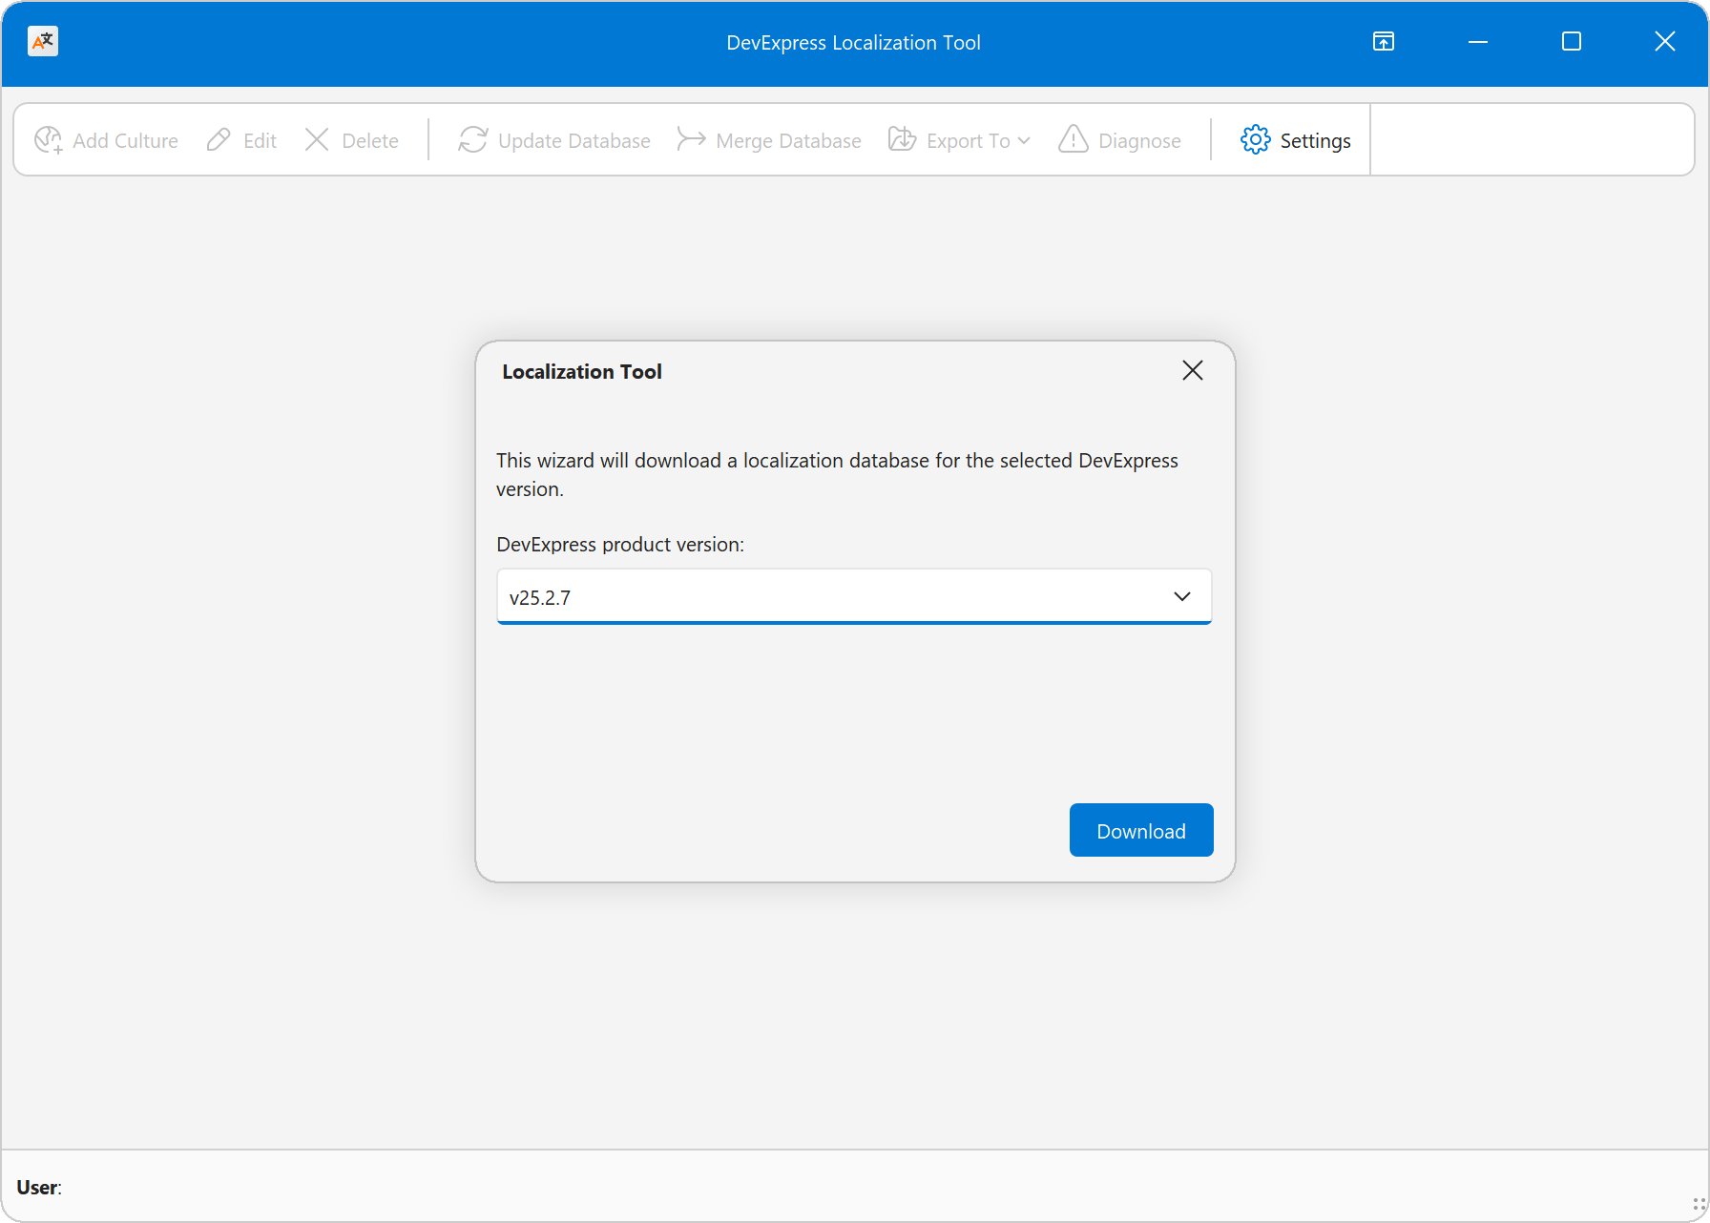Viewport: 1710px width, 1223px height.
Task: Click the Edit pencil toolbar button
Action: [241, 140]
